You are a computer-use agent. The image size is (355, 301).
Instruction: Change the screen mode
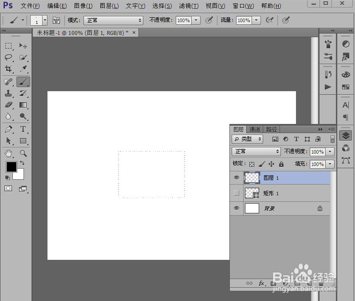[23, 189]
